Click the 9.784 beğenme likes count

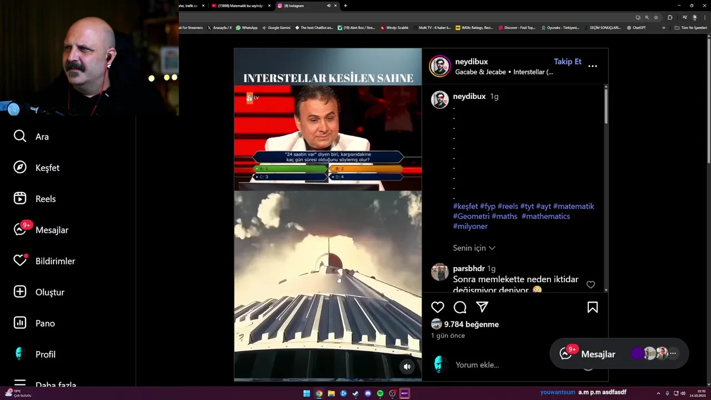pos(471,324)
